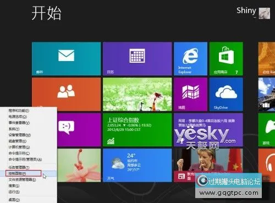
Task: Select 电源选项(O) from the menu
Action: point(18,117)
